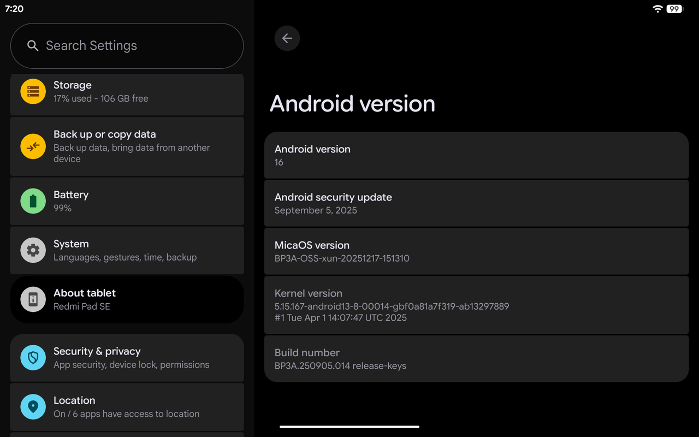Click the Wi-Fi status bar icon
699x437 pixels.
click(x=657, y=9)
